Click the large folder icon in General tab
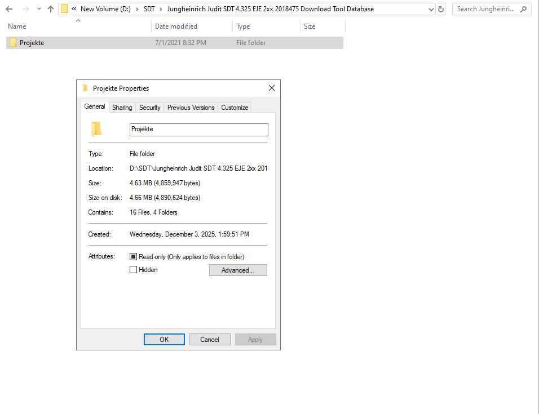The image size is (539, 414). [x=96, y=129]
